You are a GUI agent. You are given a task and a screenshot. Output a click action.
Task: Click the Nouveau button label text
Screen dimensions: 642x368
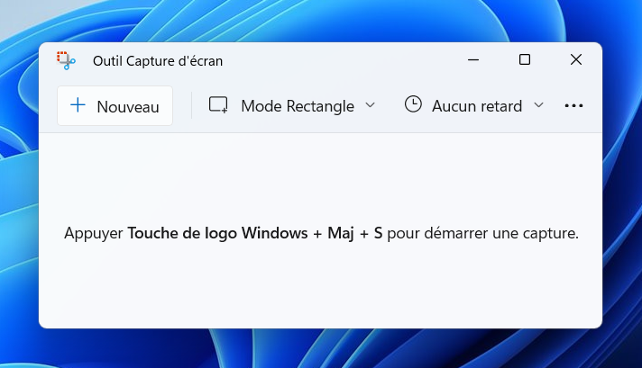(128, 107)
